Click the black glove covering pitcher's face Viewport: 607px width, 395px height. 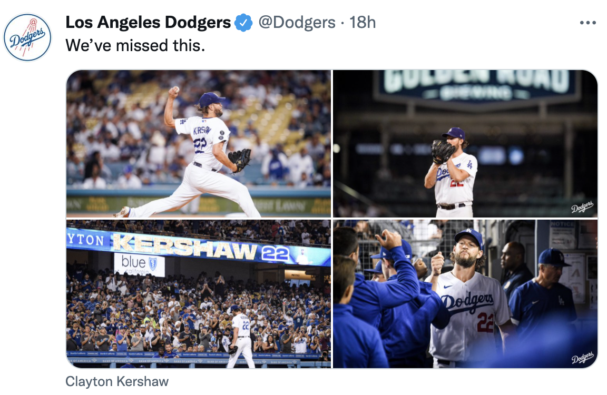point(443,152)
